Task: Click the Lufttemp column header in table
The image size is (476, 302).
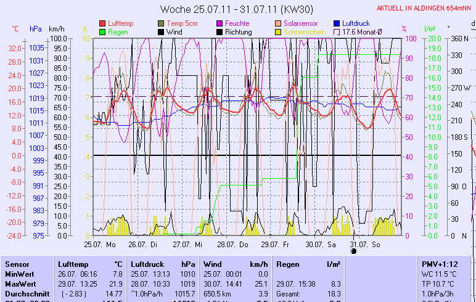Action: point(72,264)
